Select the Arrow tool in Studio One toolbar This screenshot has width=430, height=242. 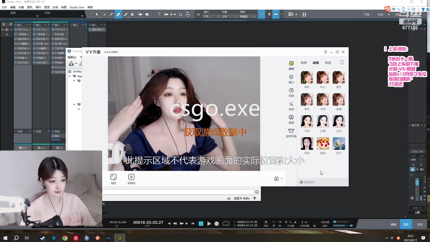[x=97, y=14]
